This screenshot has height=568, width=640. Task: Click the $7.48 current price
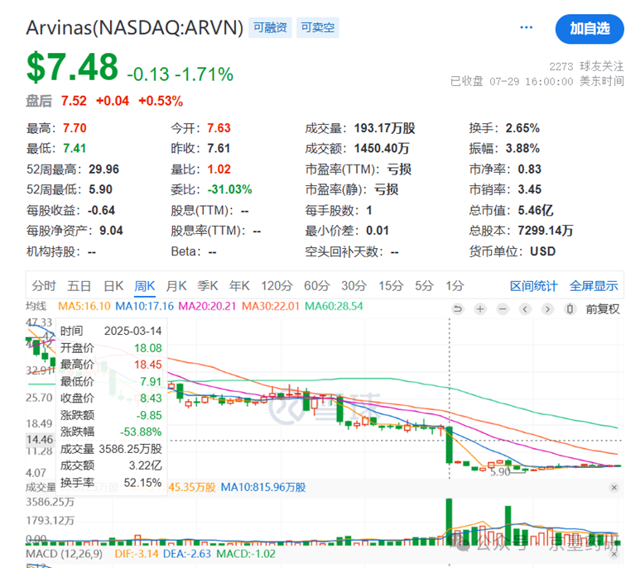tap(72, 67)
